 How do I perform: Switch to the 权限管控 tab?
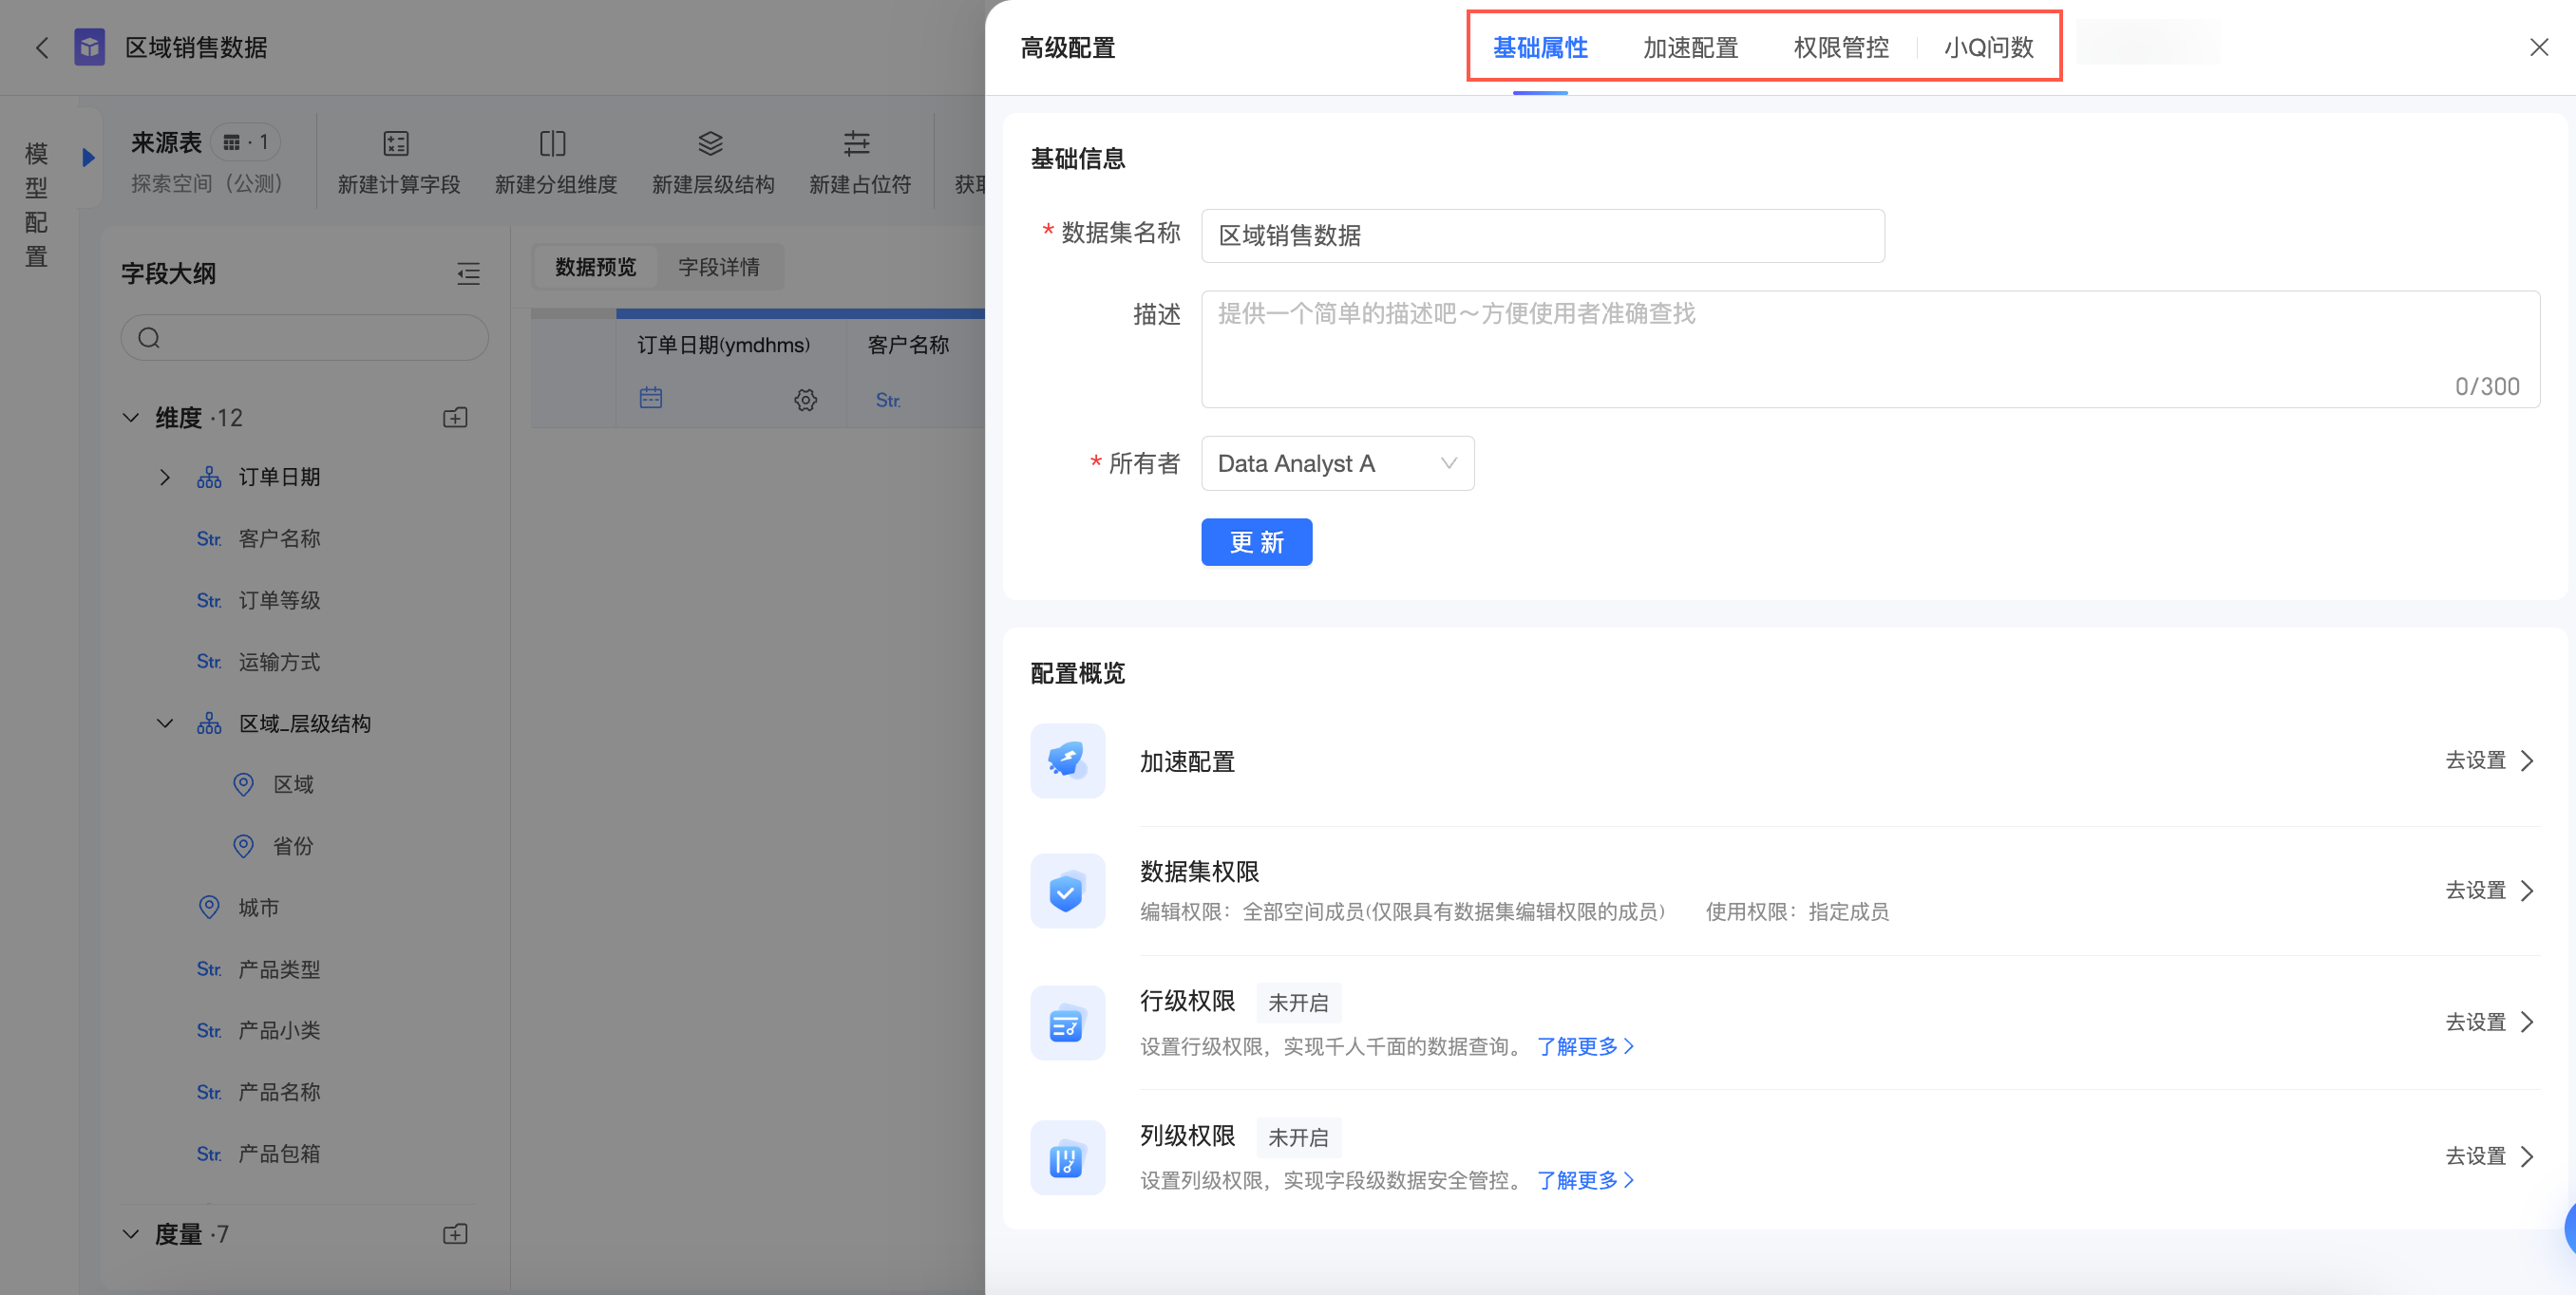click(x=1840, y=47)
